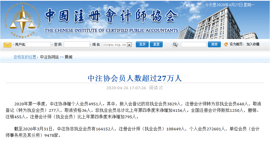Focus the 密码 password input field
The width and height of the screenshot is (270, 147).
tap(77, 44)
